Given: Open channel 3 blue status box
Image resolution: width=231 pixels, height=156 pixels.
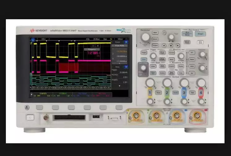Looking at the screenshot, I should (x=82, y=95).
